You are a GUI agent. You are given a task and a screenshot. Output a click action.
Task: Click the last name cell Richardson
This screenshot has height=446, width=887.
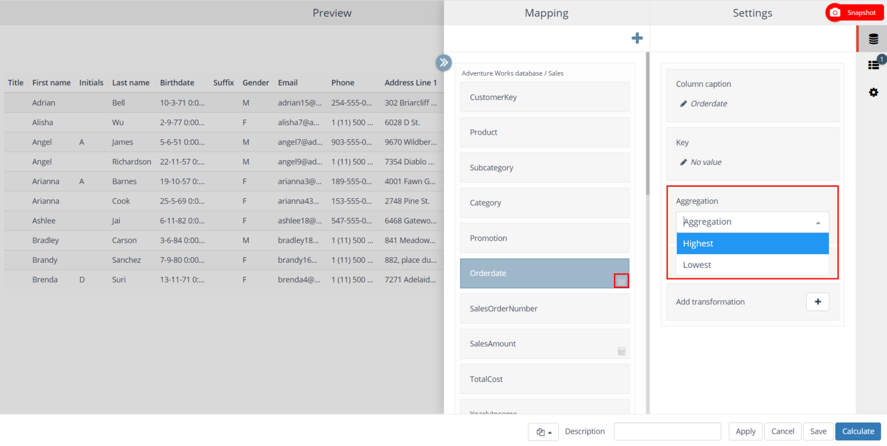tap(132, 162)
